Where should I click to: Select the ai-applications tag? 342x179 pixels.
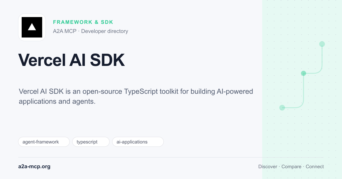click(x=138, y=142)
